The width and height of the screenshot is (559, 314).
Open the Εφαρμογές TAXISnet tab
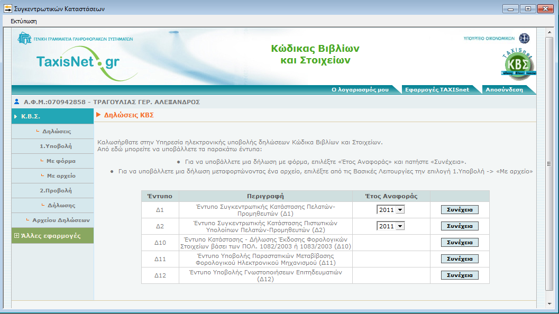pos(437,90)
